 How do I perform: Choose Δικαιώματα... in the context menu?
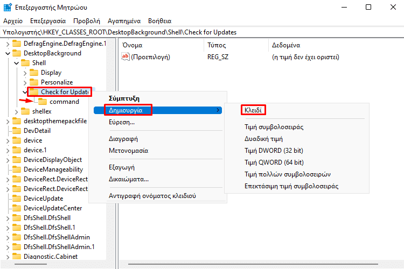[158, 179]
